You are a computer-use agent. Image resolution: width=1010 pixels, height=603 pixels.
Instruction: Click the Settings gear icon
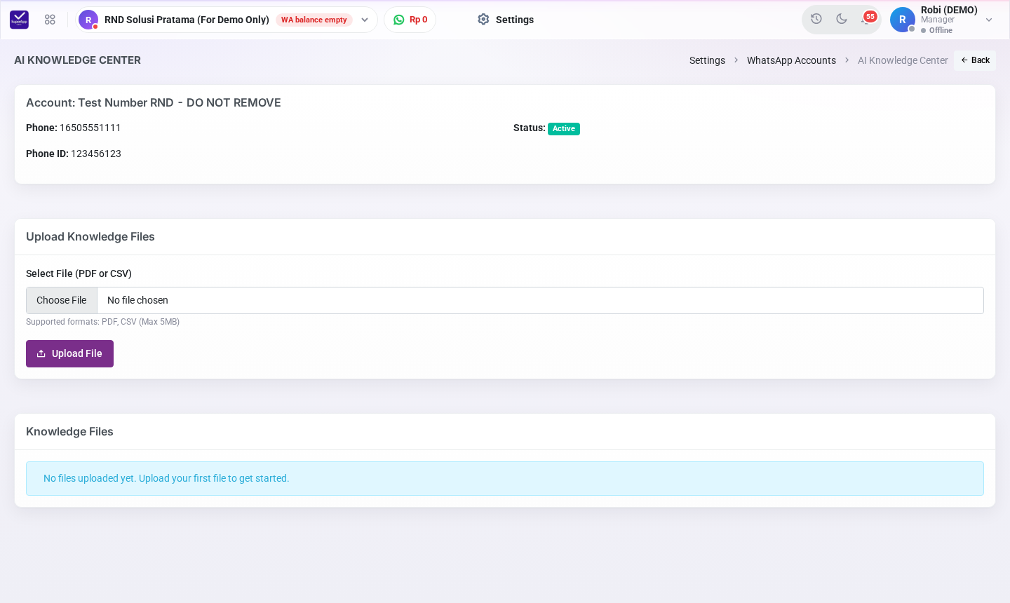coord(483,19)
